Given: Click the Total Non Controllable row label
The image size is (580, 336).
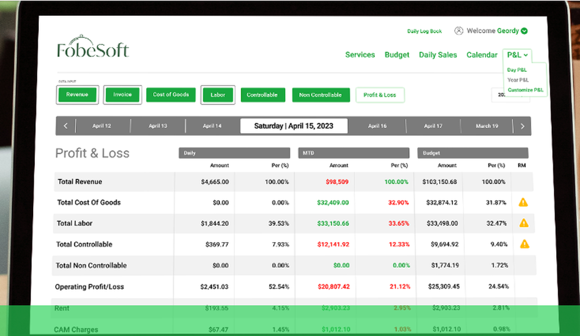Looking at the screenshot, I should [x=91, y=265].
